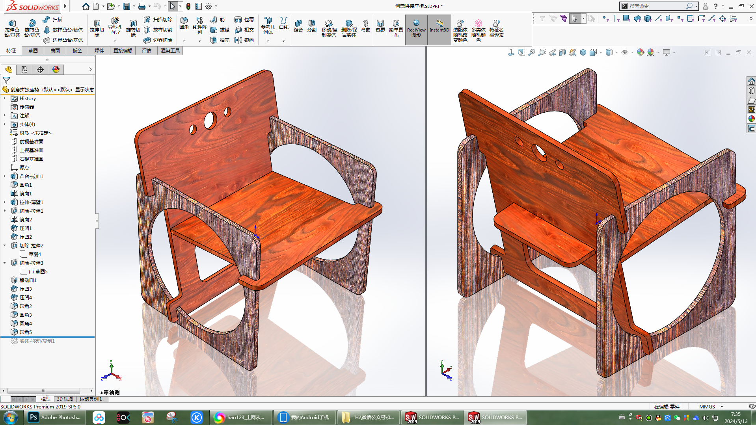Switch to the 曲面 surfaces tab

[x=55, y=51]
